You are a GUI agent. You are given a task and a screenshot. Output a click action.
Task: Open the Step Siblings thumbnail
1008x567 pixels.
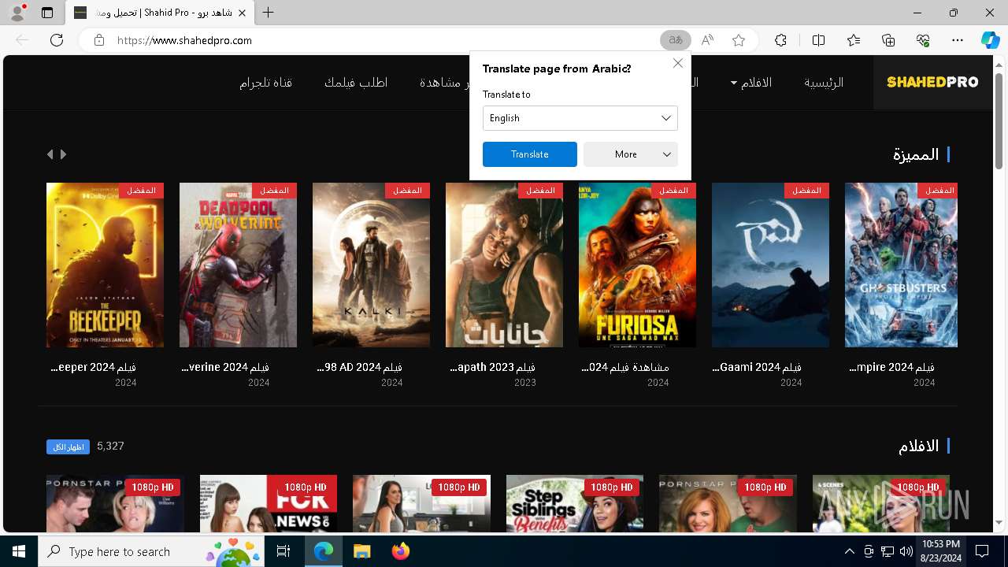575,503
